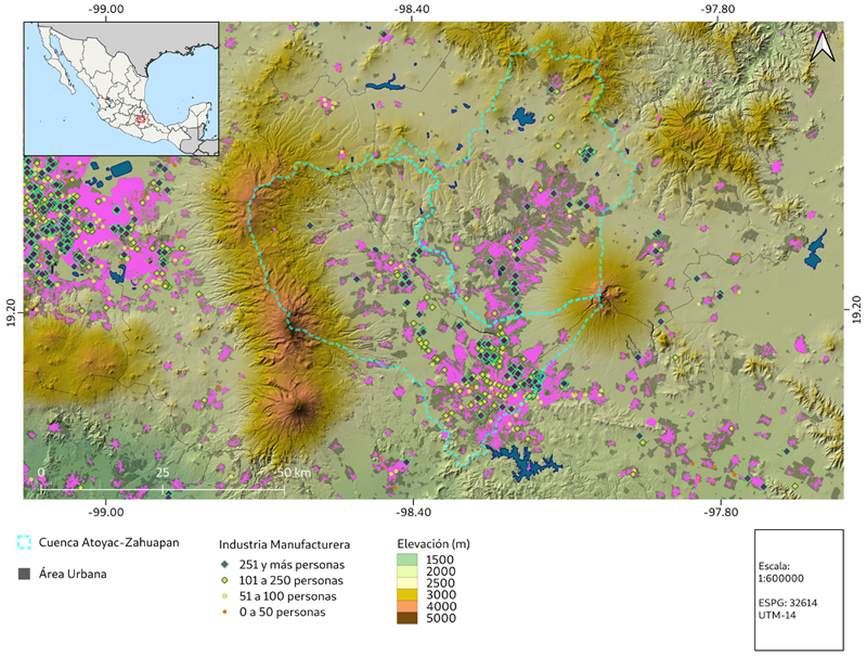This screenshot has width=867, height=669.
Task: Click the 'Área Urbana' legend label
Action: click(x=74, y=574)
